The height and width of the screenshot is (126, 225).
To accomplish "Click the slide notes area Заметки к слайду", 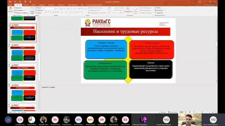I will coord(49,87).
